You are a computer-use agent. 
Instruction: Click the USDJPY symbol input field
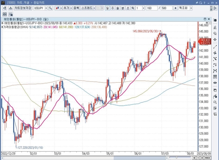coord(39,8)
